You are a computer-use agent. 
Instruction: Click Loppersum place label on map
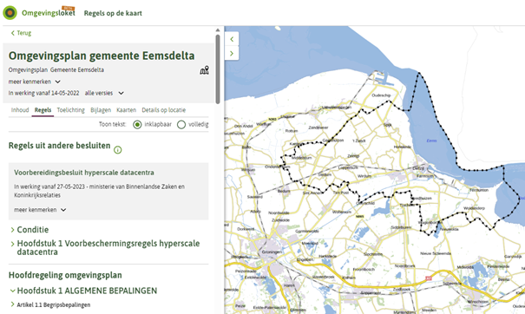point(348,167)
